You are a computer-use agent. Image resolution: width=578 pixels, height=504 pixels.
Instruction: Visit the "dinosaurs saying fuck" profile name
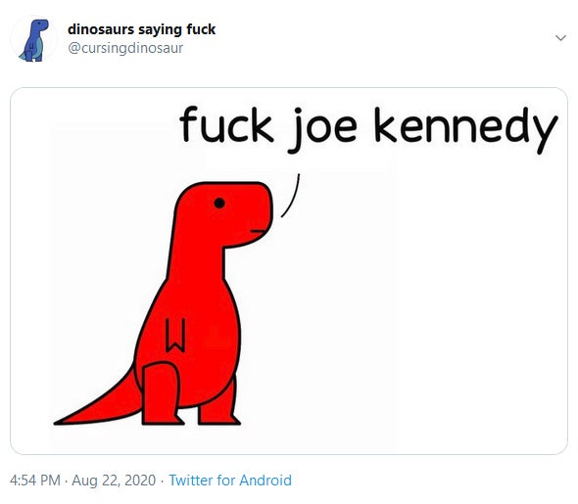click(x=141, y=29)
